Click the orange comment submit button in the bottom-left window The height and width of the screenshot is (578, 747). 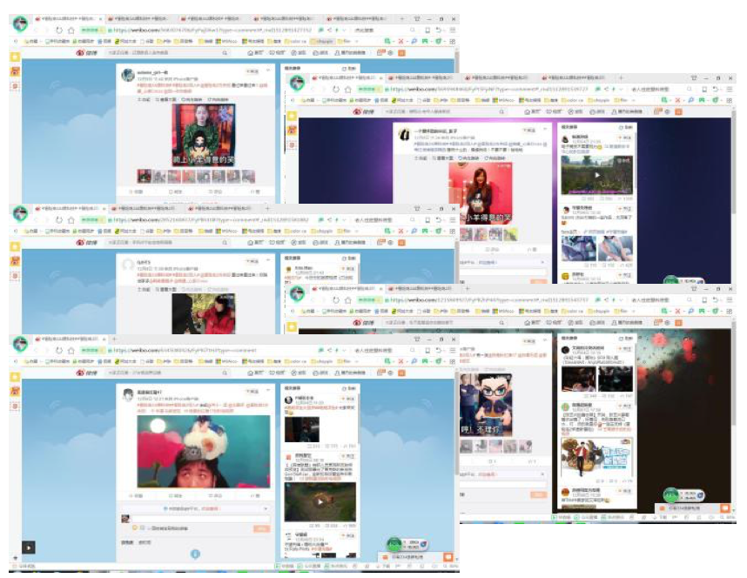pos(261,528)
